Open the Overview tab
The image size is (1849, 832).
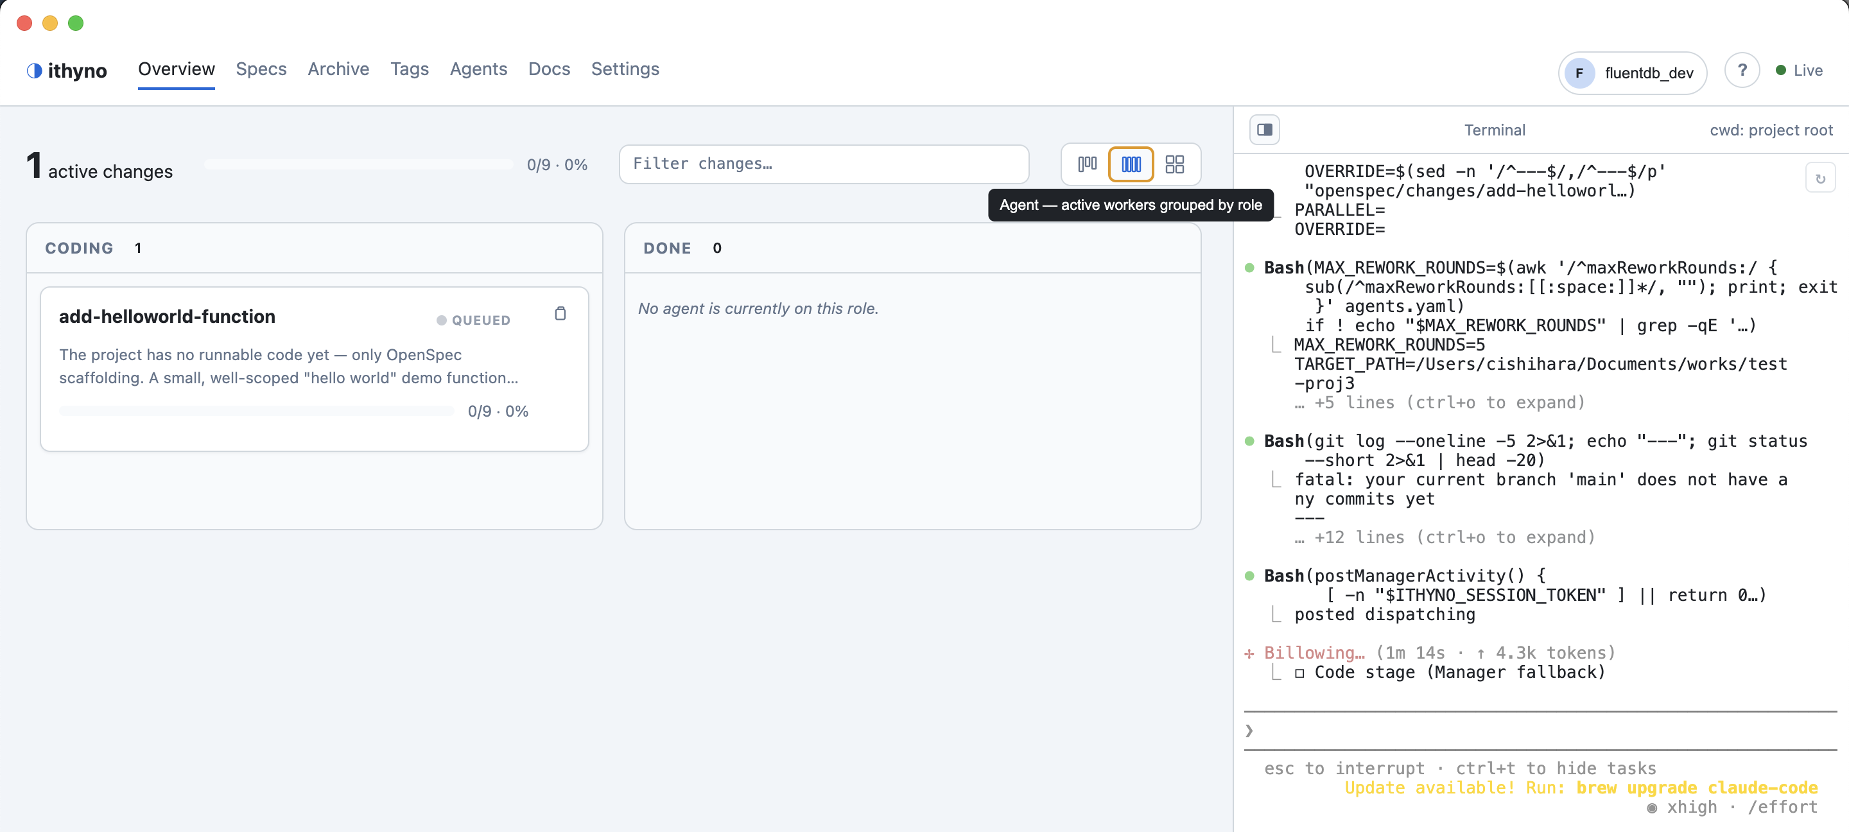[176, 69]
